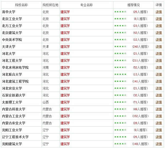Select the 北方工业大学 school name
The height and width of the screenshot is (149, 165).
(12, 26)
